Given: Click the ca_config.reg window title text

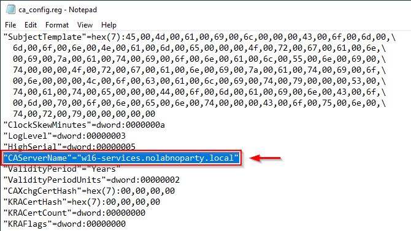Looking at the screenshot, I should click(58, 10).
